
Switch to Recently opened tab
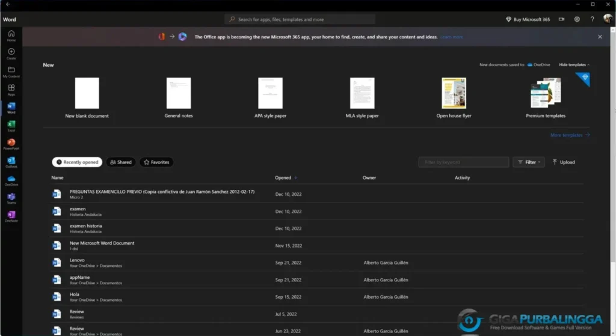tap(77, 162)
